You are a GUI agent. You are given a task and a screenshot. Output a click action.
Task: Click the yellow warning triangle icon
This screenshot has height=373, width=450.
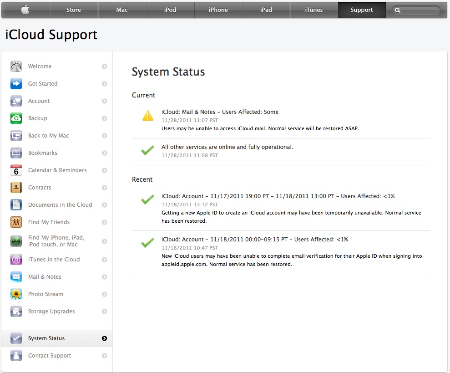(x=148, y=115)
